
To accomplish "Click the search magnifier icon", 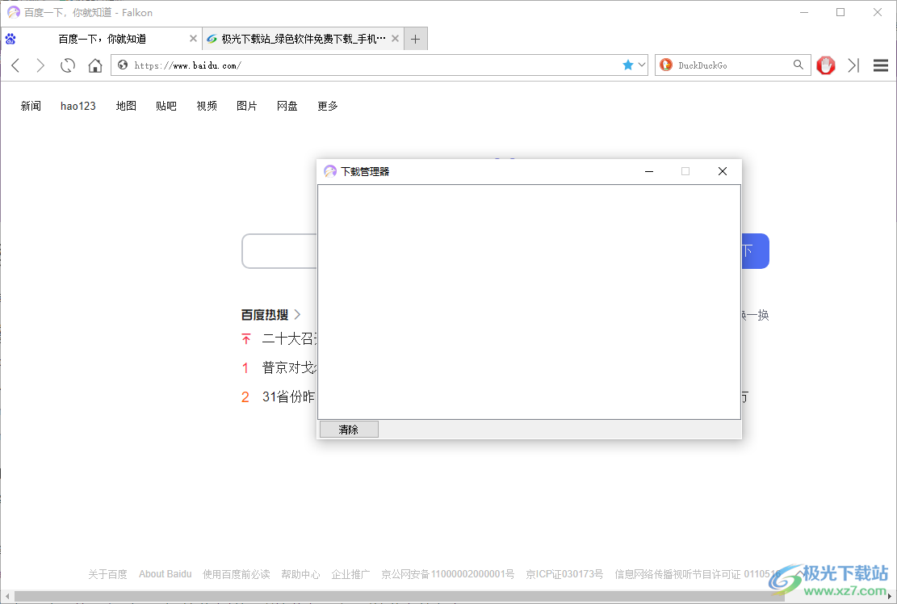I will [x=798, y=65].
